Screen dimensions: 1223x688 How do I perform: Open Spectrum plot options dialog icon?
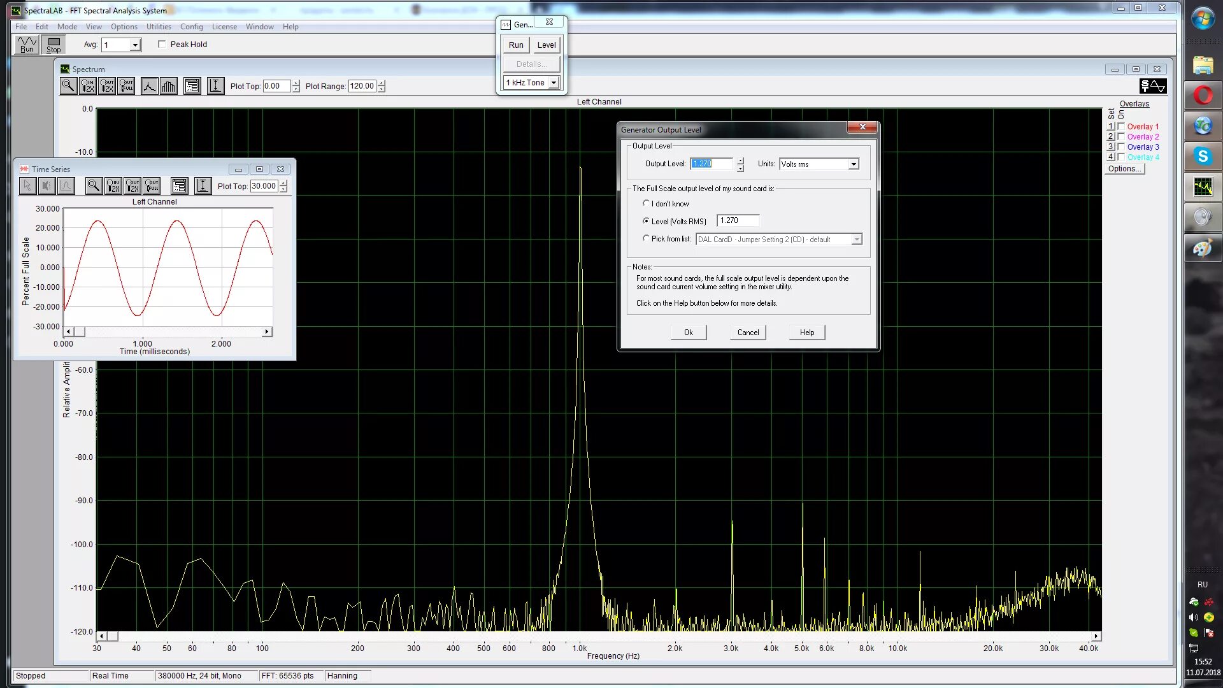tap(192, 86)
